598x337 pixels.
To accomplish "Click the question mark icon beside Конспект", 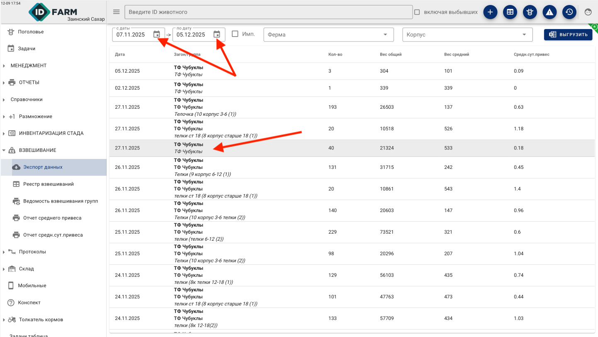I will (11, 303).
